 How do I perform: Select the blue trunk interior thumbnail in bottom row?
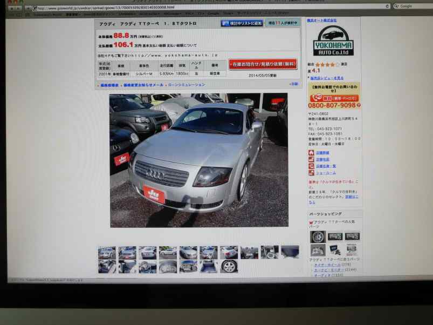pos(209,266)
